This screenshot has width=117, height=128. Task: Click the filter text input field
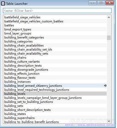[57, 11]
